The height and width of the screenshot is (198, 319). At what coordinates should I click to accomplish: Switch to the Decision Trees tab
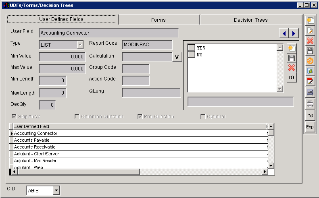(250, 20)
